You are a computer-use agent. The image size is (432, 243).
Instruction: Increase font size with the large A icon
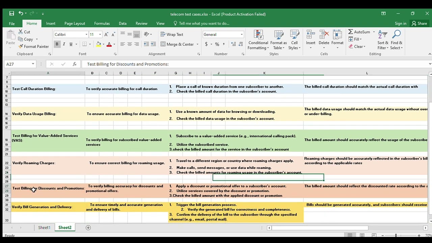[107, 34]
